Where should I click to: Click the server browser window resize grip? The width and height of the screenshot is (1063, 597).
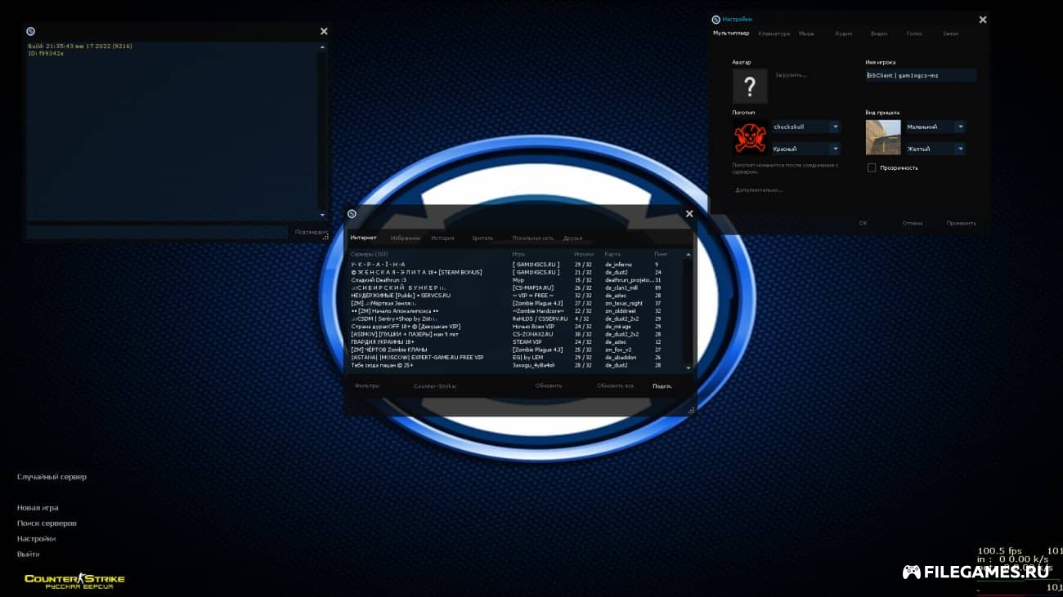pyautogui.click(x=692, y=410)
